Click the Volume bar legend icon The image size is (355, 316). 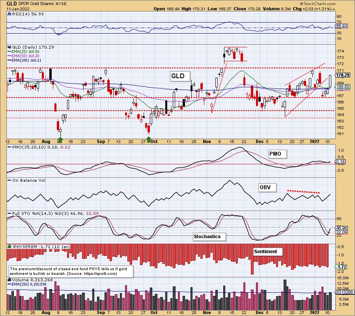point(9,280)
